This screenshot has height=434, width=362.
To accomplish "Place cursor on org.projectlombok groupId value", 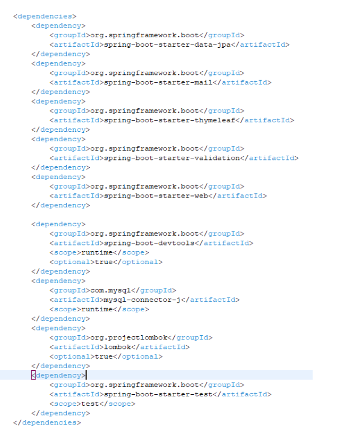I will click(x=129, y=338).
